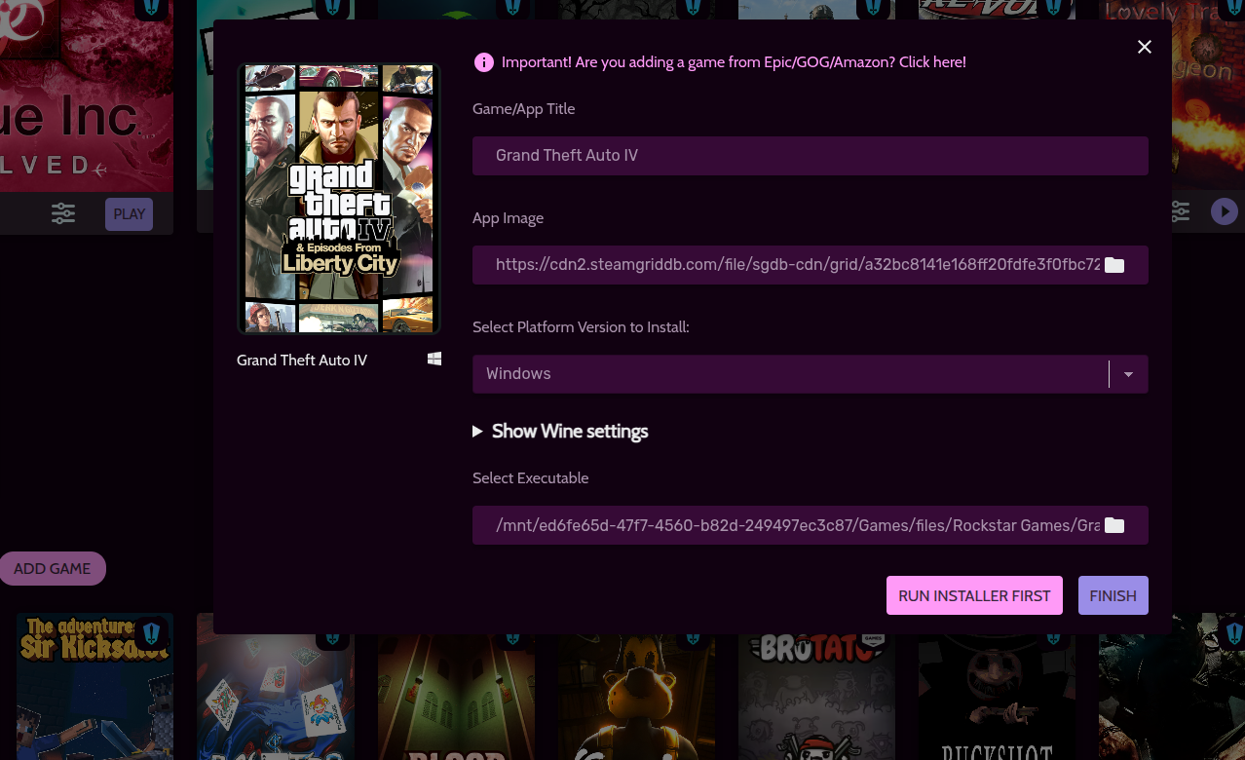Screen dimensions: 1245x760
Task: Click the FINISH button
Action: 1113,595
